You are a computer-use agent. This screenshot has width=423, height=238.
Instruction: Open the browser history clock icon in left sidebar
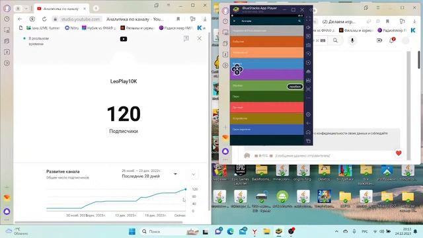tap(7, 19)
